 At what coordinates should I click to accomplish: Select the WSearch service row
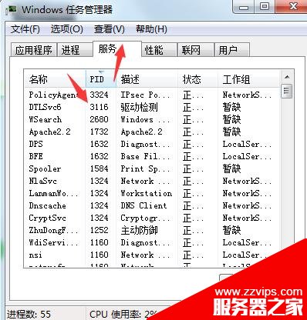(x=151, y=119)
